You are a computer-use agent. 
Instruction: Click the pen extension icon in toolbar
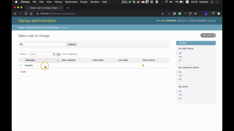(x=169, y=14)
